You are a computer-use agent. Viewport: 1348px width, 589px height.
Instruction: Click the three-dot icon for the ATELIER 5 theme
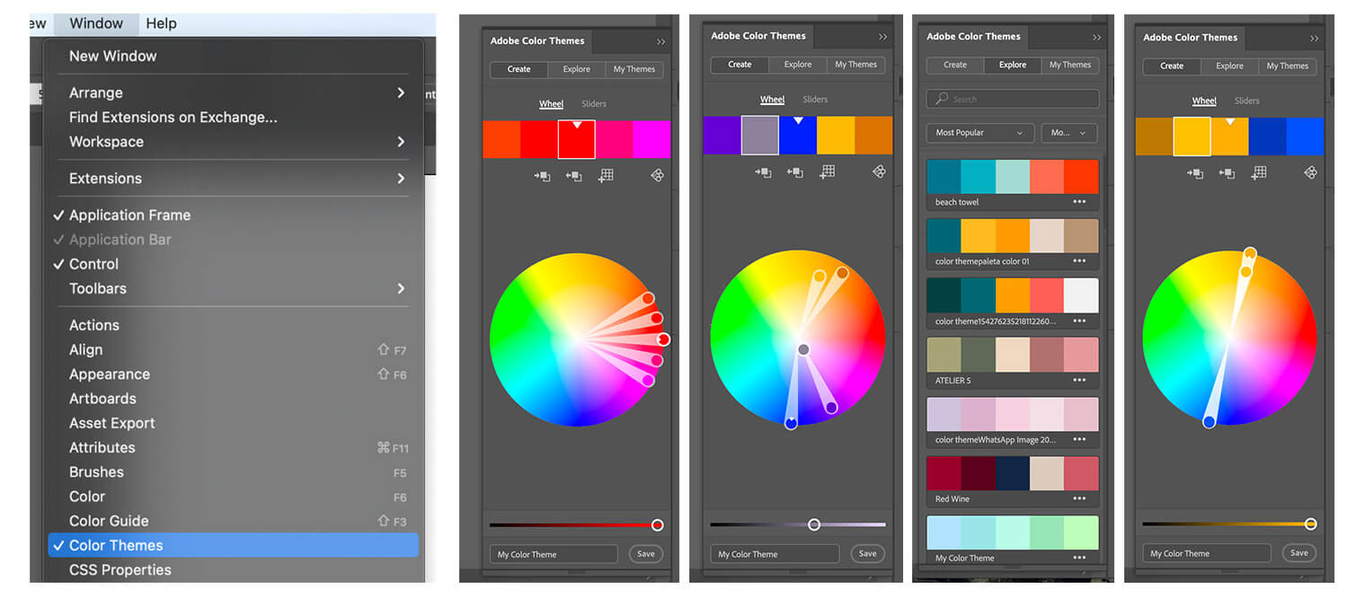pyautogui.click(x=1078, y=381)
